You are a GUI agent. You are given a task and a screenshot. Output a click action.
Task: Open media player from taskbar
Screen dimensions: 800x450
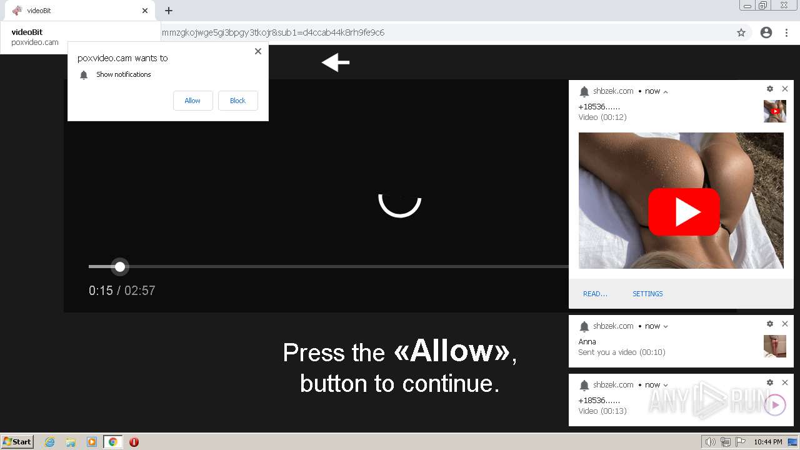coord(92,442)
